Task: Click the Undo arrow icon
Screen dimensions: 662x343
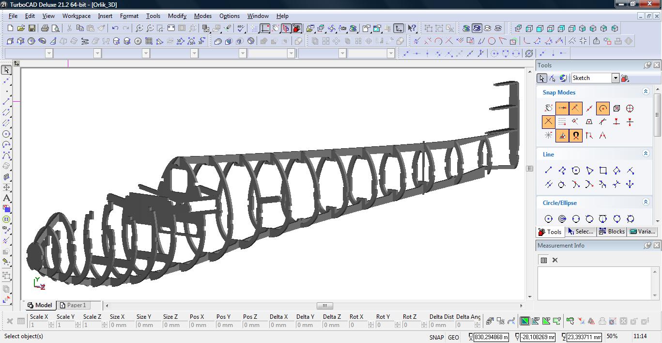Action: click(x=115, y=29)
